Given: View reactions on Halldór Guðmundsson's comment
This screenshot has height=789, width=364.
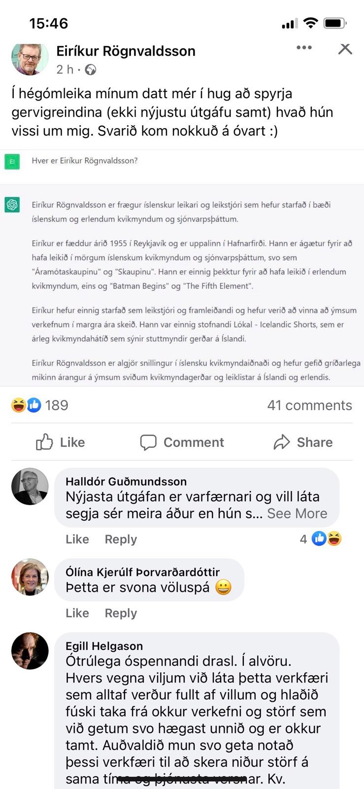Looking at the screenshot, I should point(321,539).
